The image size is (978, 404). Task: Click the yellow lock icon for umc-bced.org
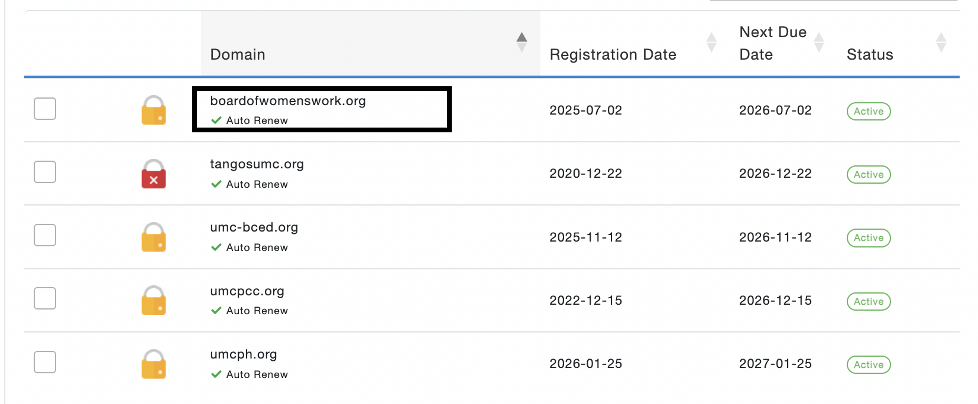154,237
